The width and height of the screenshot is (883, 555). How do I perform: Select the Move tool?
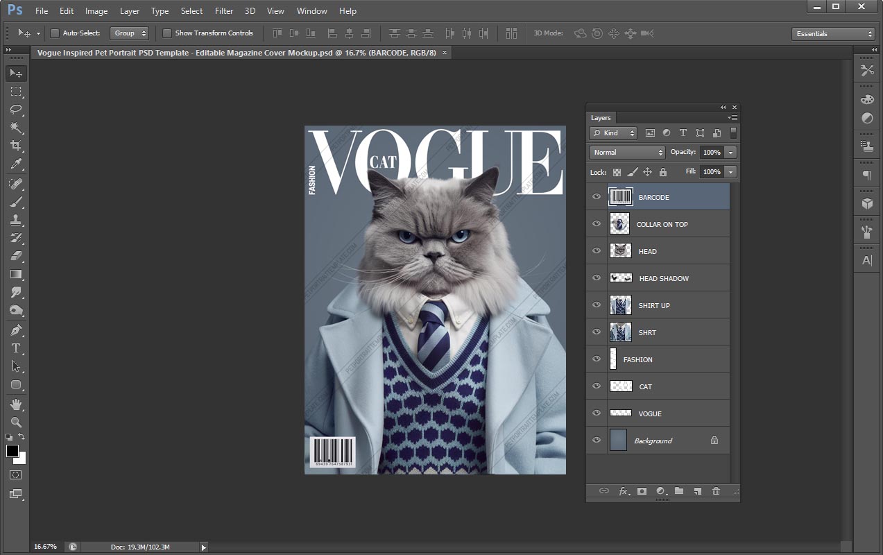point(15,74)
